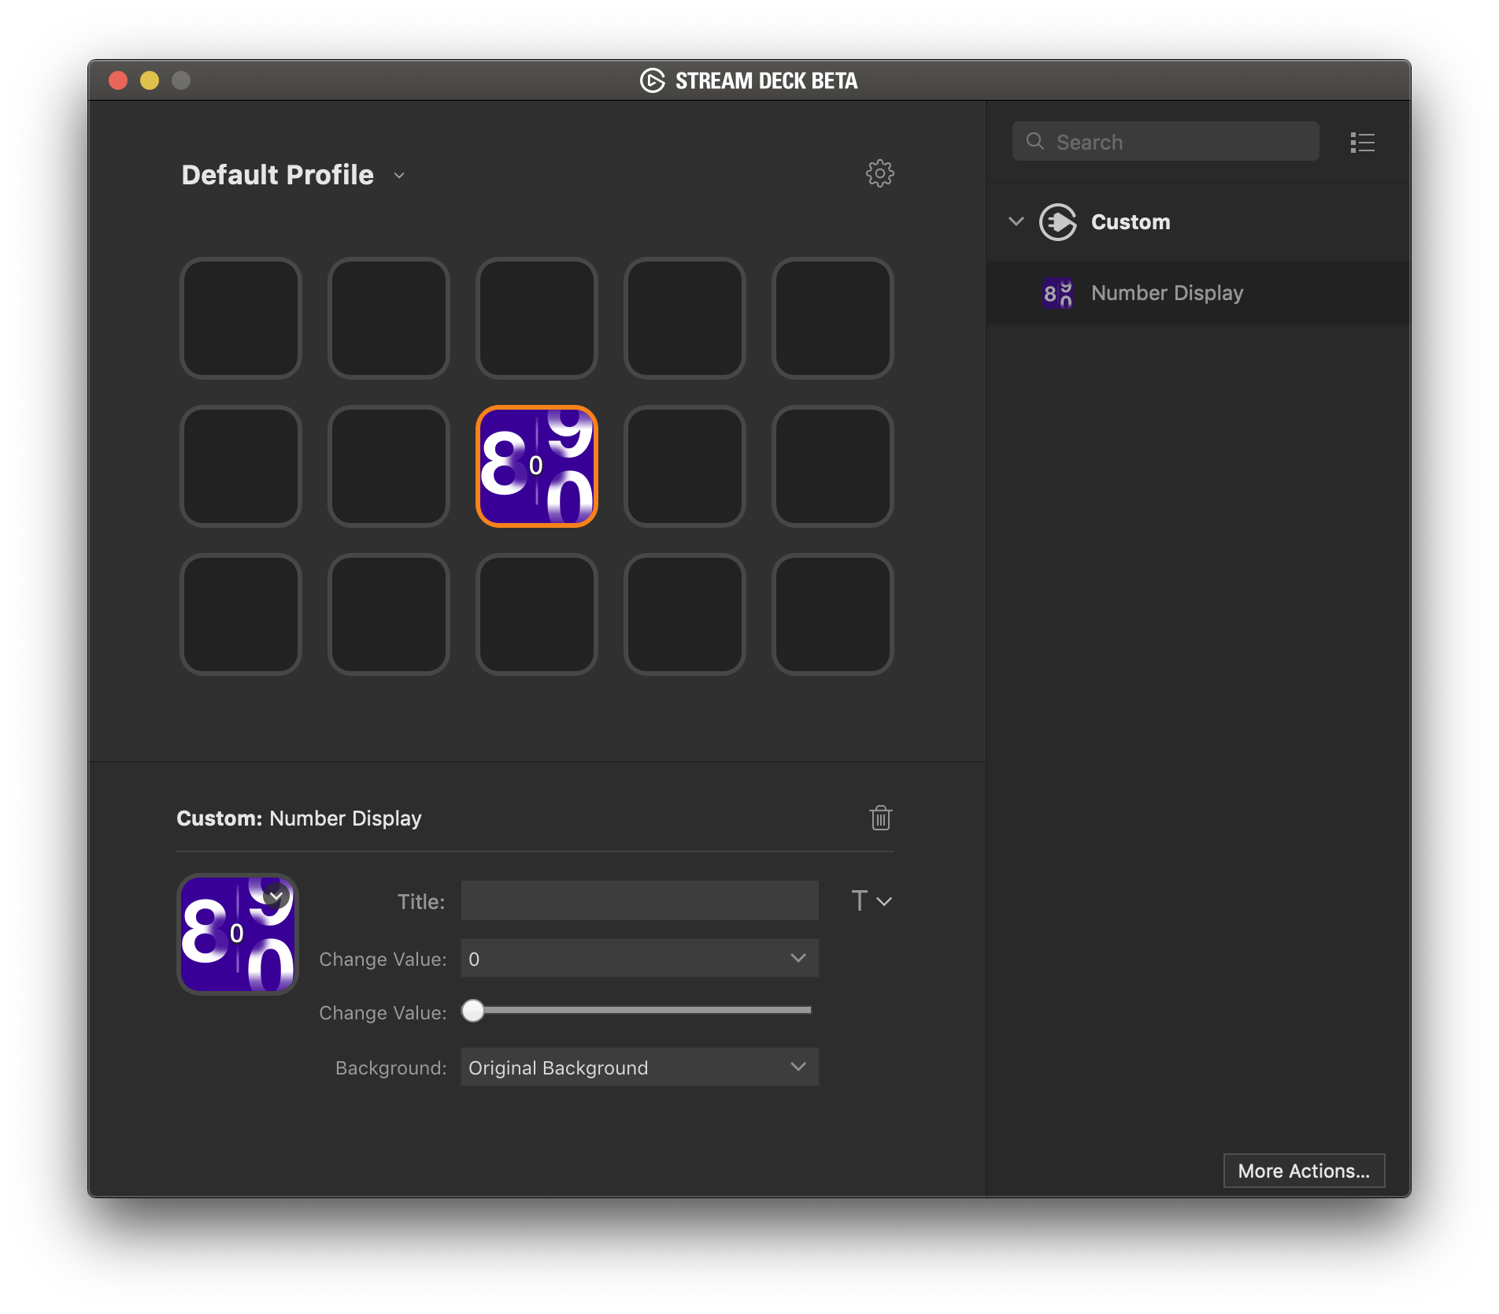Select the empty key left of Number Display
Viewport: 1499px width, 1314px height.
(389, 466)
